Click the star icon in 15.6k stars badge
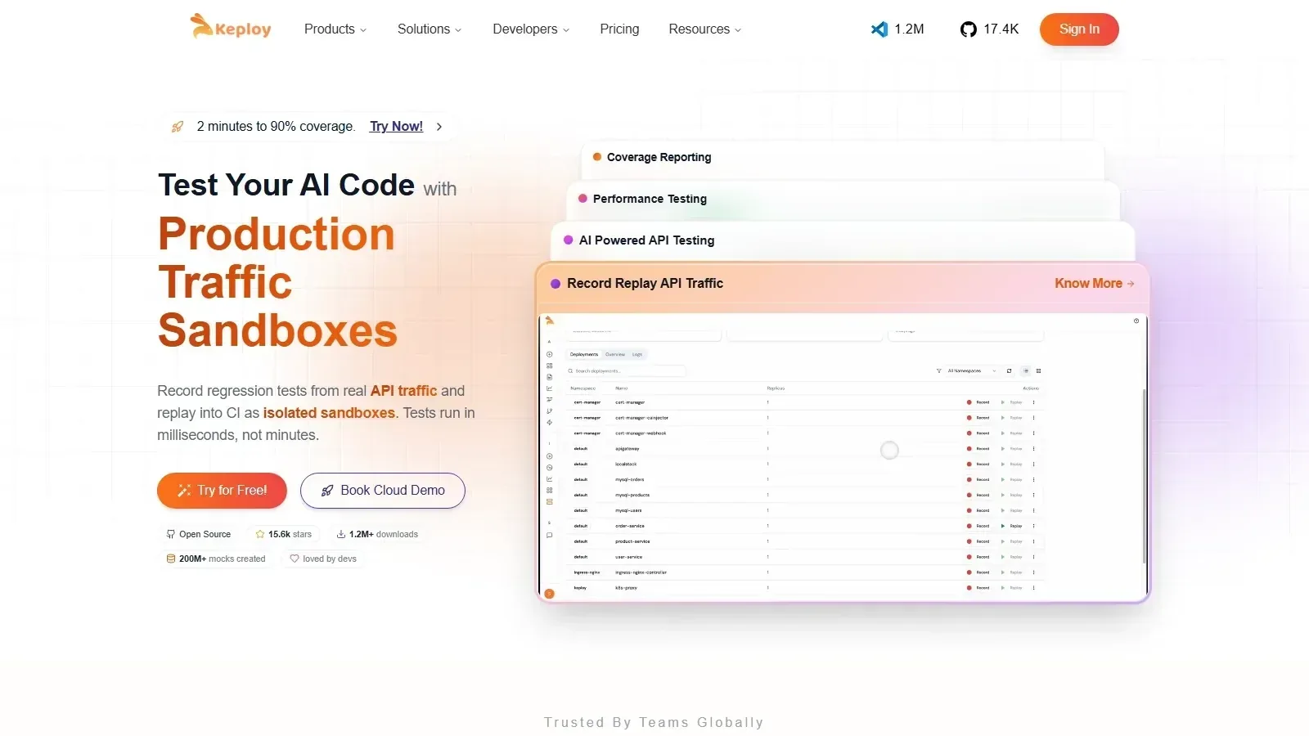The image size is (1309, 736). tap(260, 534)
